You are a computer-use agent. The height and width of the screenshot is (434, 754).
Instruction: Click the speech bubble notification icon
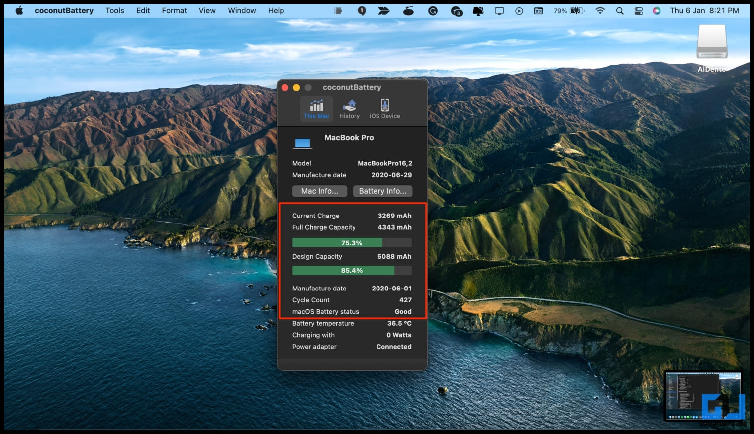[362, 10]
